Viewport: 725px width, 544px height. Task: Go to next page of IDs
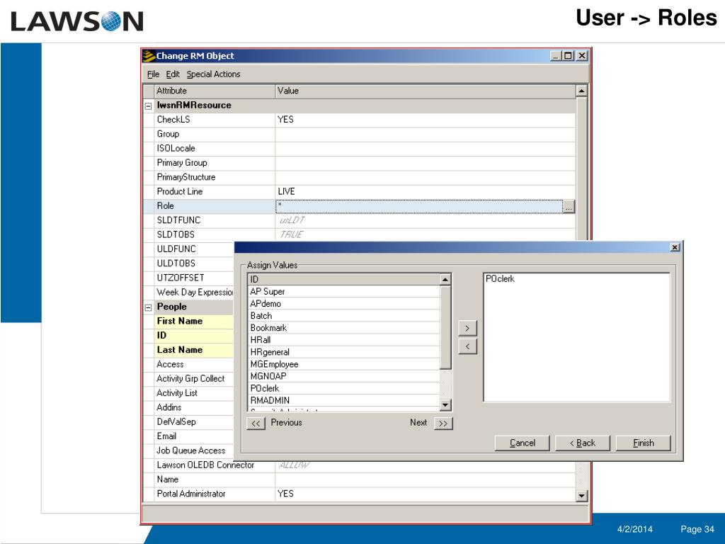coord(443,424)
